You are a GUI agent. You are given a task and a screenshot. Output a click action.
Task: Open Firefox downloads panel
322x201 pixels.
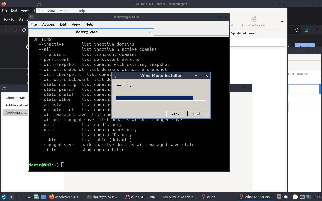point(307,30)
